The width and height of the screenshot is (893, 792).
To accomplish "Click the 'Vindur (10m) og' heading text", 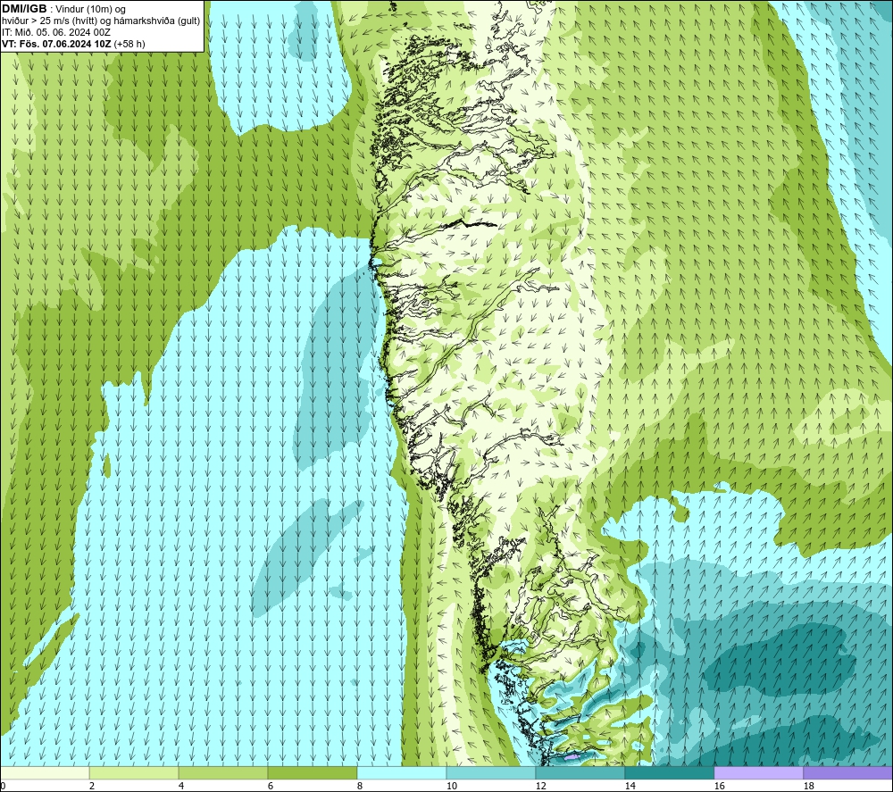I will pos(92,10).
